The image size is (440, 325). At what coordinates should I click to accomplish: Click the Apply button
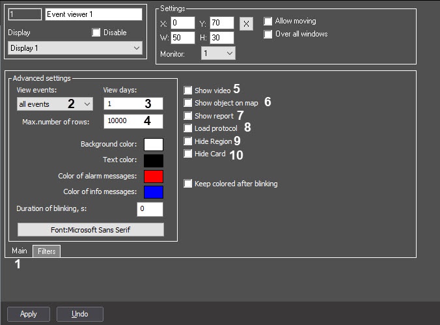tap(29, 314)
